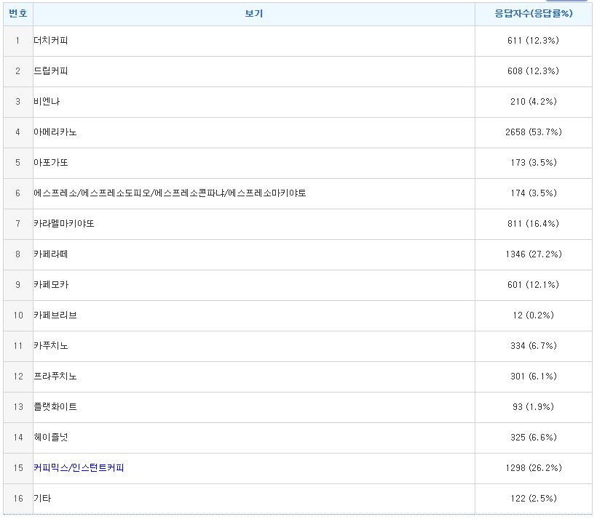
Task: Select row number 4 beside 아메리카노
Action: 18,132
